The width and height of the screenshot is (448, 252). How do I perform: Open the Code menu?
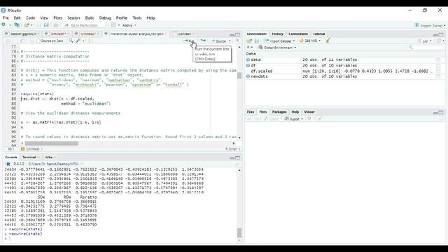click(30, 17)
